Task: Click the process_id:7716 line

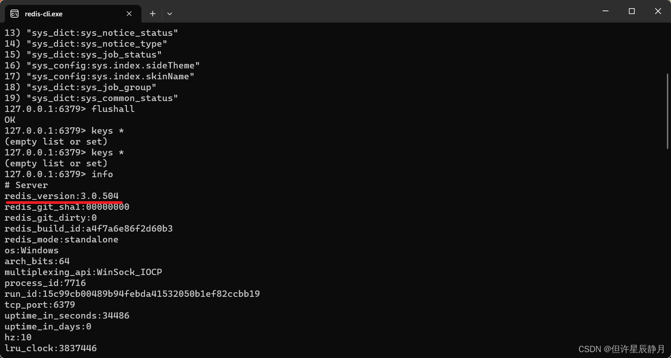Action: click(45, 283)
